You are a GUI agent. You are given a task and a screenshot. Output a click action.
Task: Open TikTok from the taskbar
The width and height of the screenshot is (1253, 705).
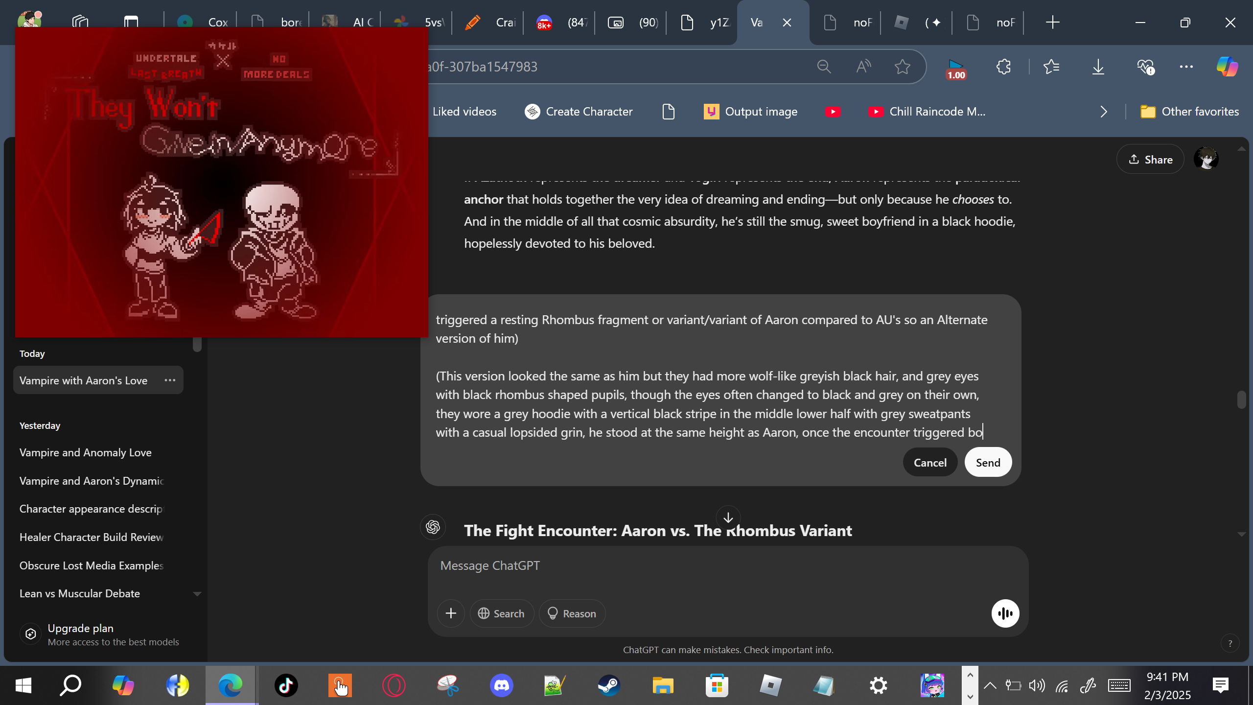286,685
